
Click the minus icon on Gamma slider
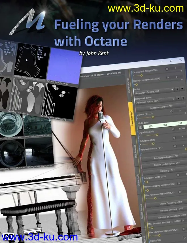138,118
